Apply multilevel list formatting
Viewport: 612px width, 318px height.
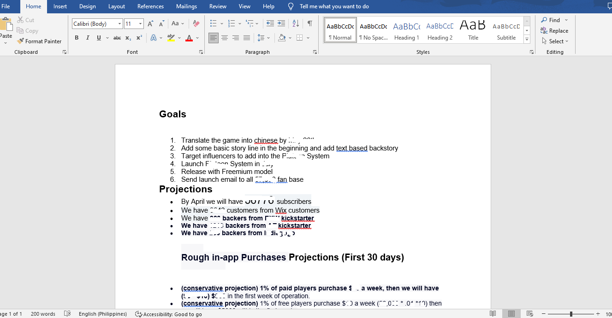(x=250, y=23)
